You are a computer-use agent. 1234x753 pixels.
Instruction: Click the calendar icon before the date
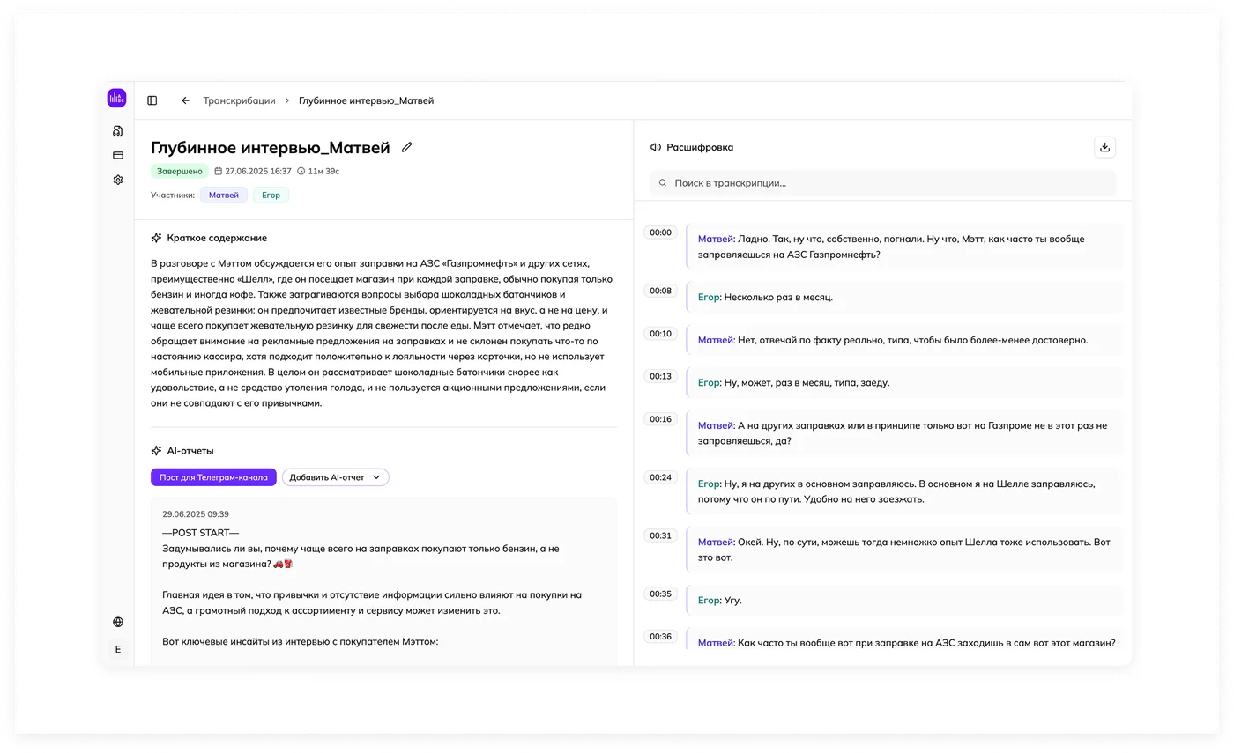pos(218,171)
